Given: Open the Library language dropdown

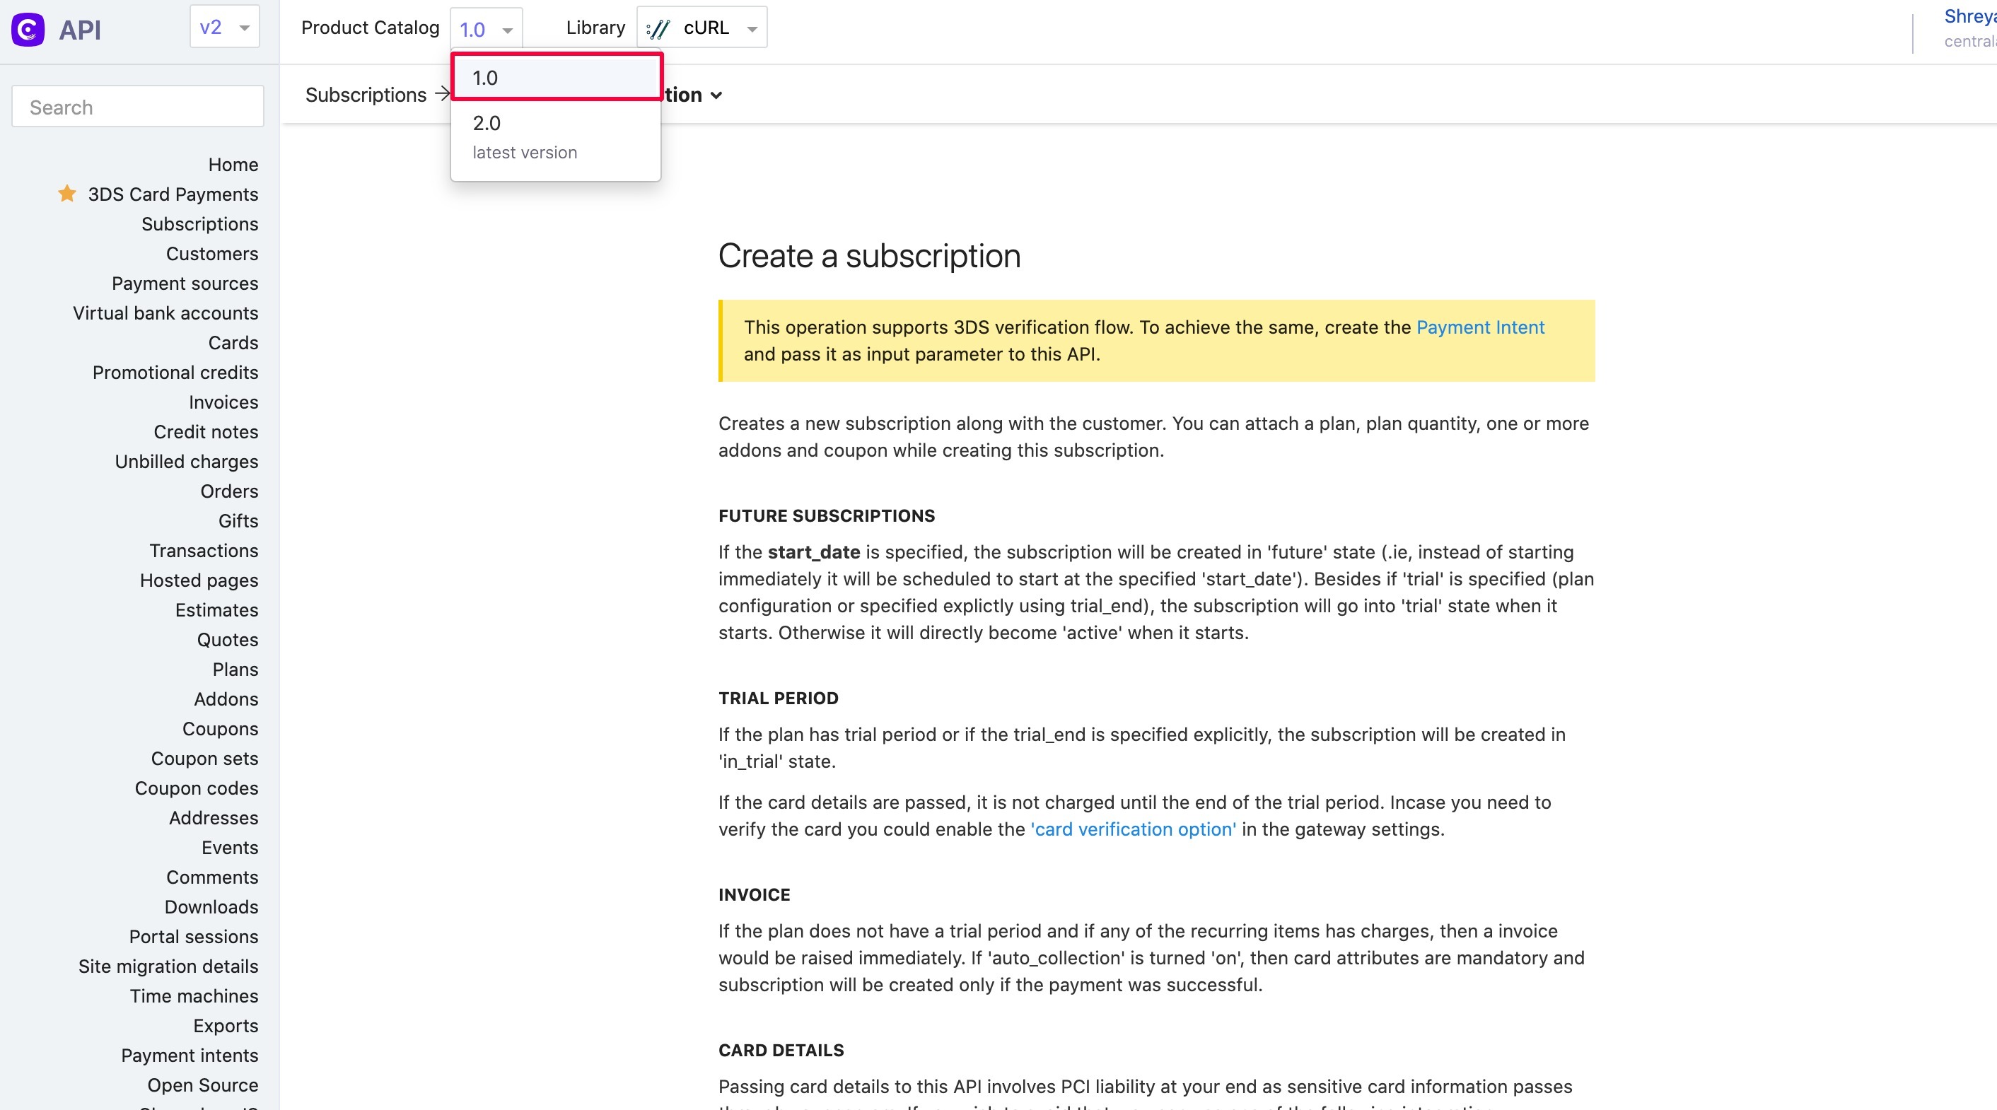Looking at the screenshot, I should (x=701, y=28).
